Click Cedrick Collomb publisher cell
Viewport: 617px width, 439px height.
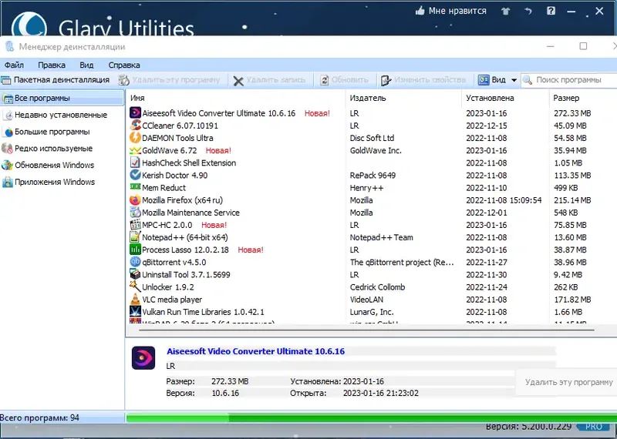377,287
